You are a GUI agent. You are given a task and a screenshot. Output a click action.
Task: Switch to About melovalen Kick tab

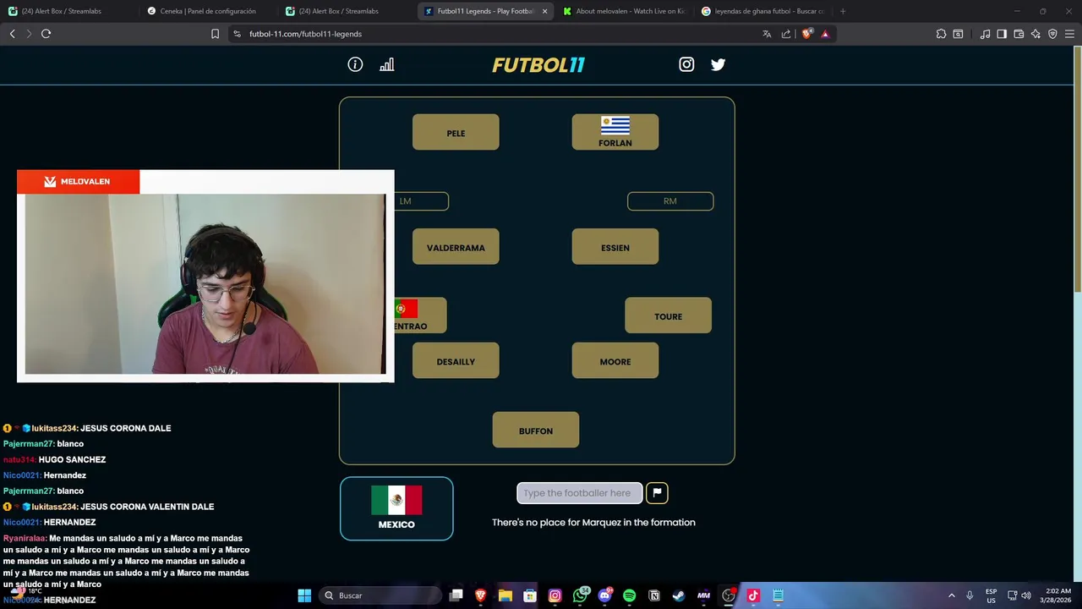point(625,11)
